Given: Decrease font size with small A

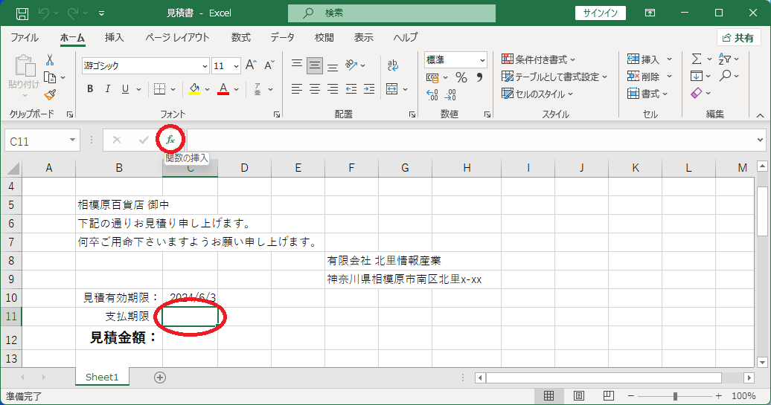Looking at the screenshot, I should pyautogui.click(x=269, y=65).
